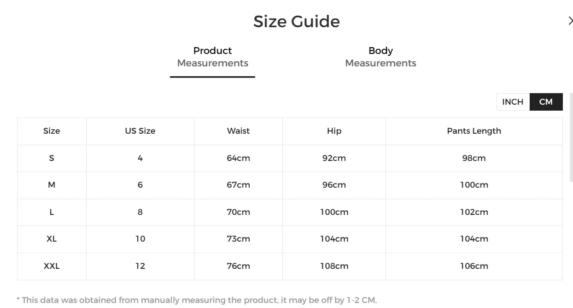Image resolution: width=573 pixels, height=308 pixels.
Task: Select the CM unit button
Action: [x=546, y=102]
